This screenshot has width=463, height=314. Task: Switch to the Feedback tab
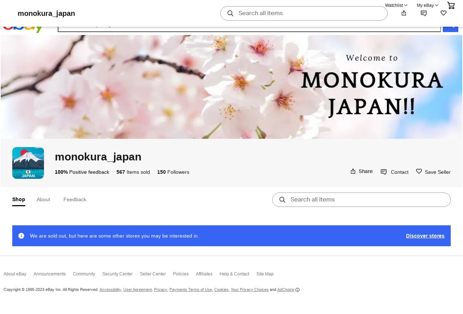click(x=75, y=199)
